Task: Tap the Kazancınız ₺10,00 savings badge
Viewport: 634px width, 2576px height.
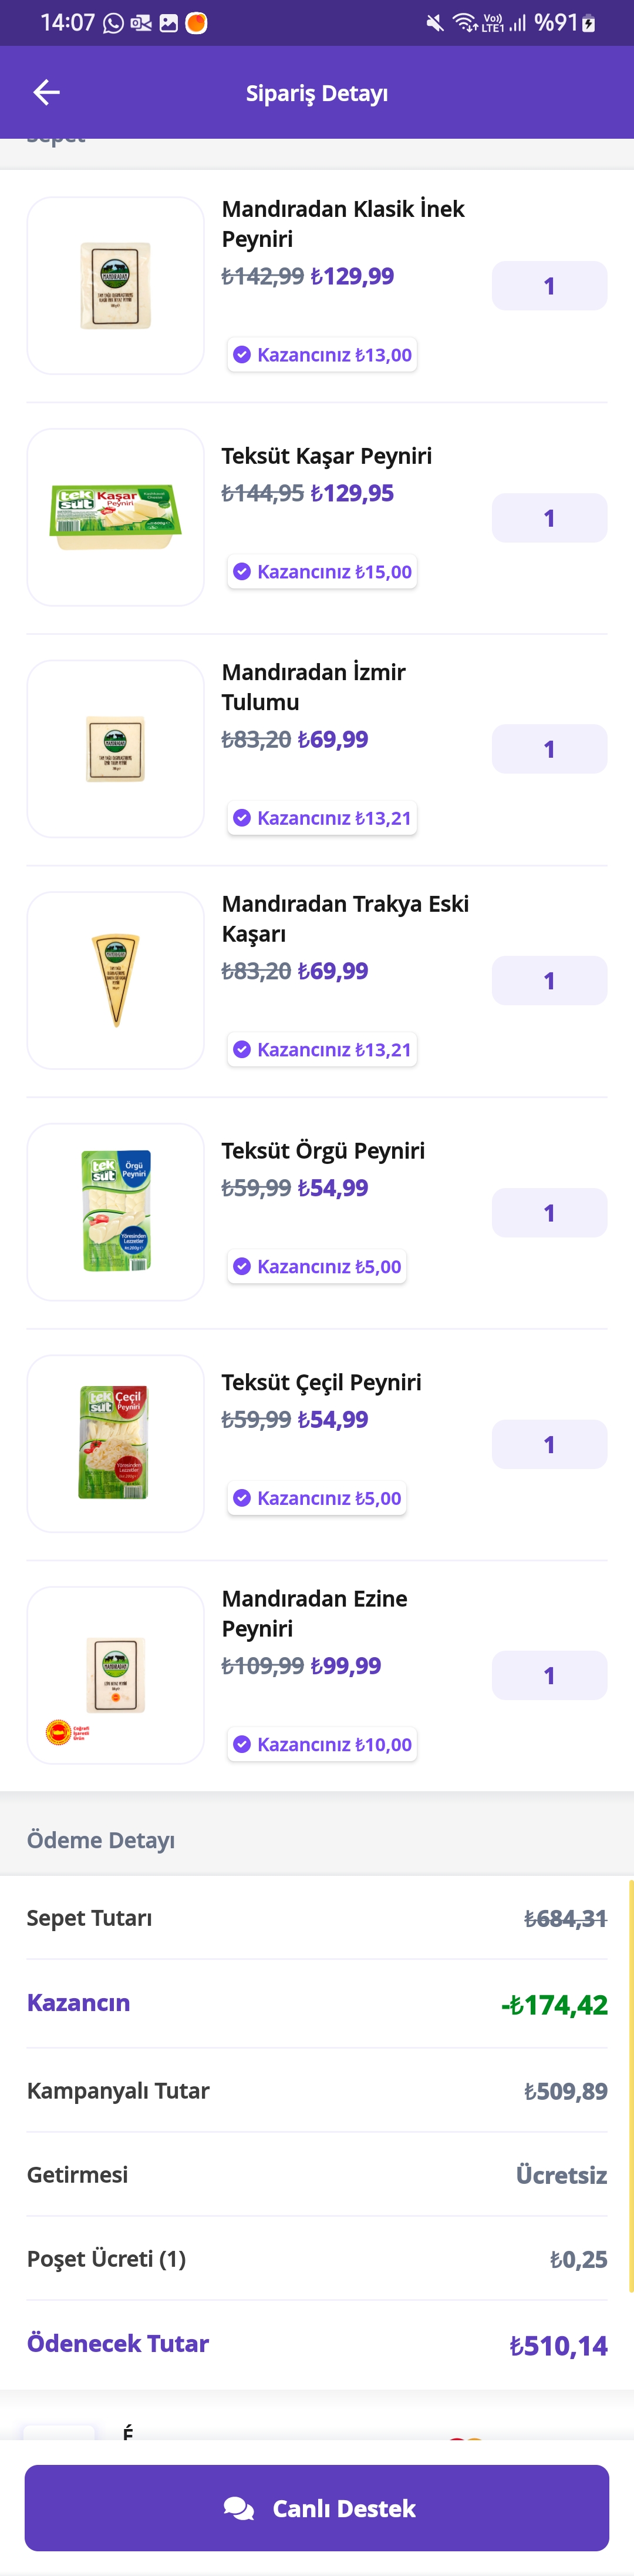Action: click(322, 1744)
